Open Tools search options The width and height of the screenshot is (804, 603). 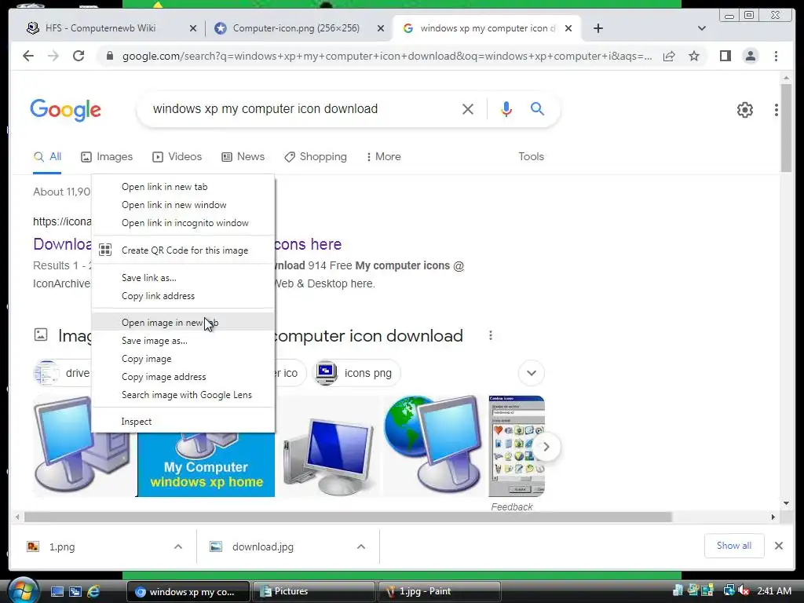[x=531, y=156]
